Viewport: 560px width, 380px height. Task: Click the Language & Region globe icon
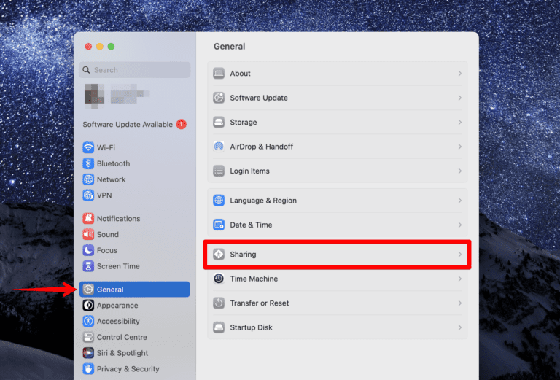coord(219,201)
